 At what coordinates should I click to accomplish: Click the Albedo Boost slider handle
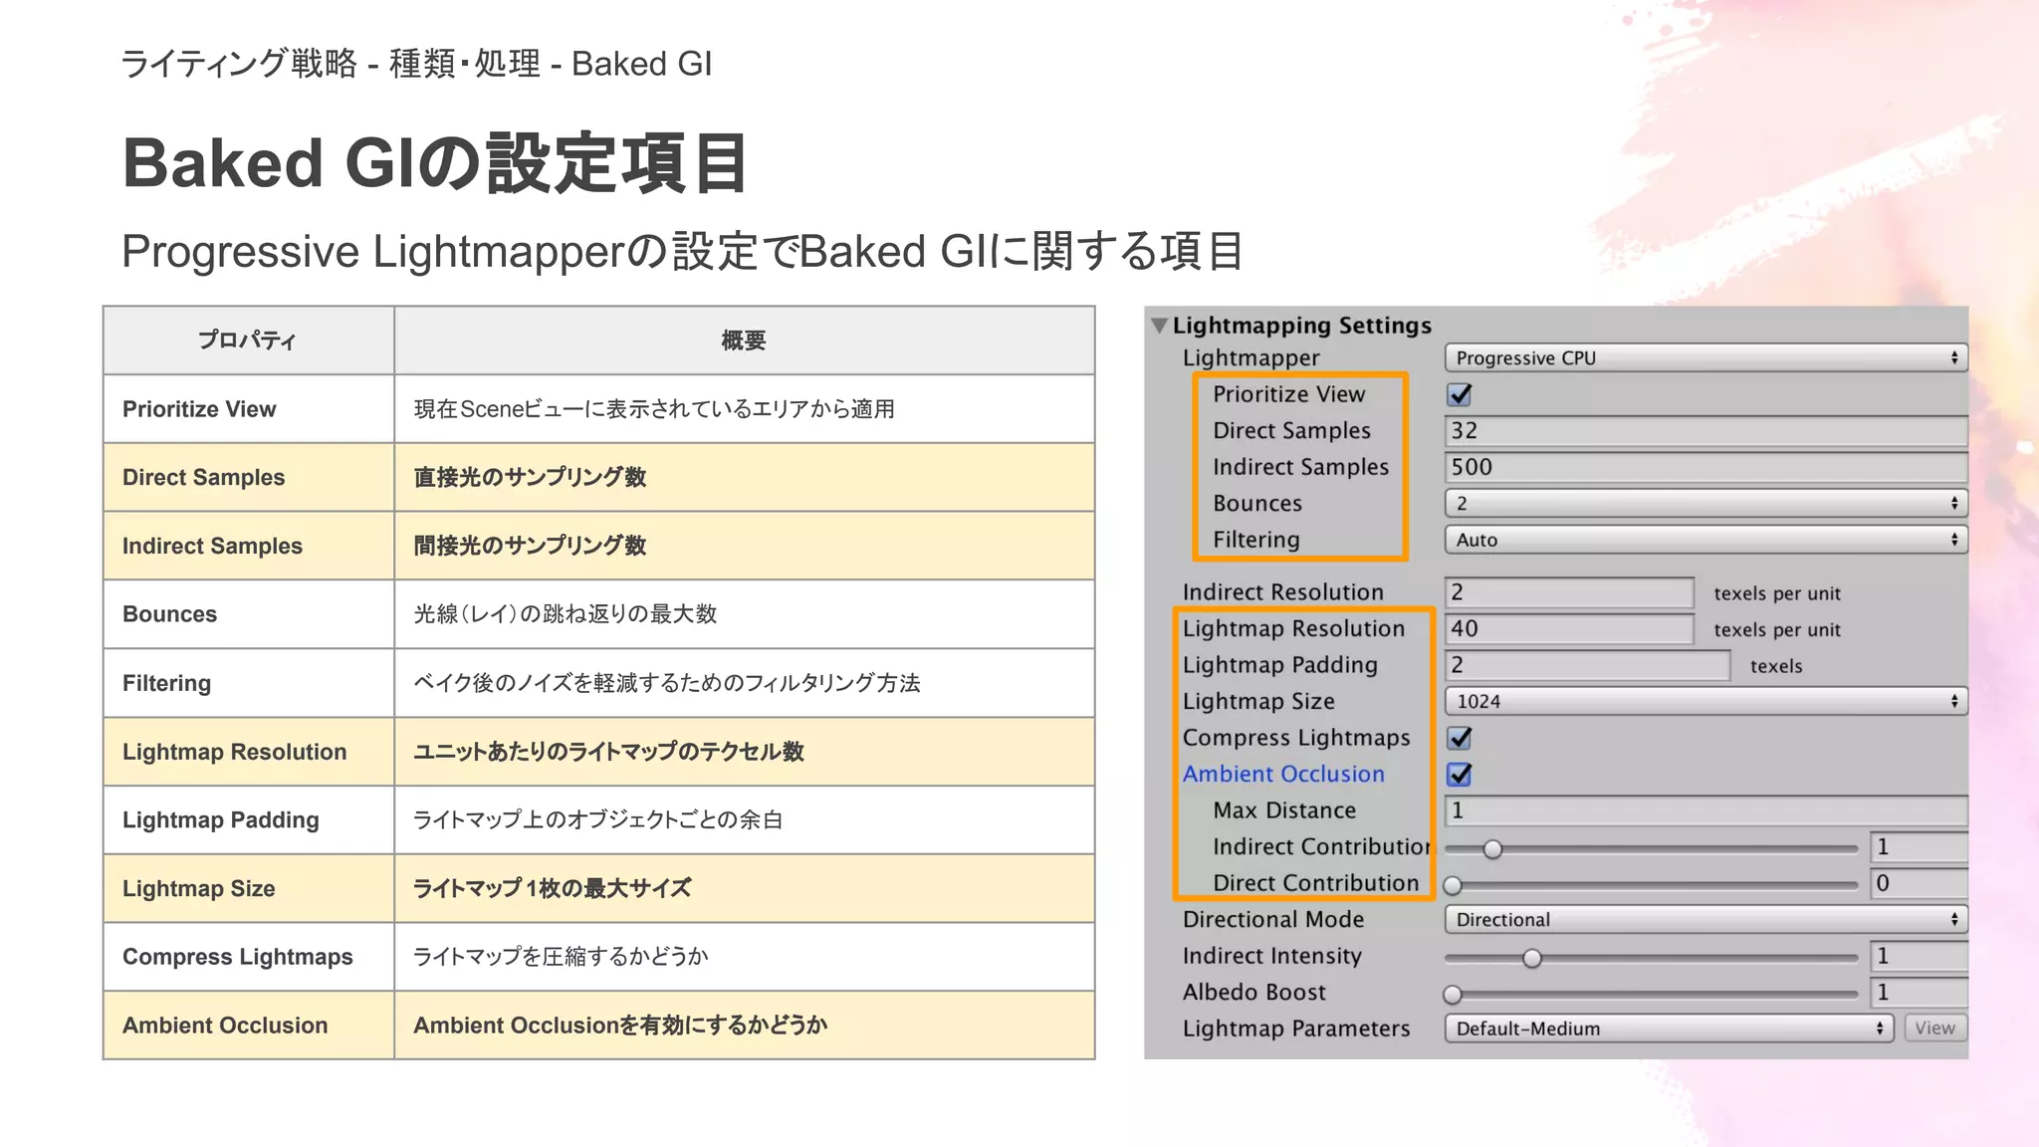1453,994
